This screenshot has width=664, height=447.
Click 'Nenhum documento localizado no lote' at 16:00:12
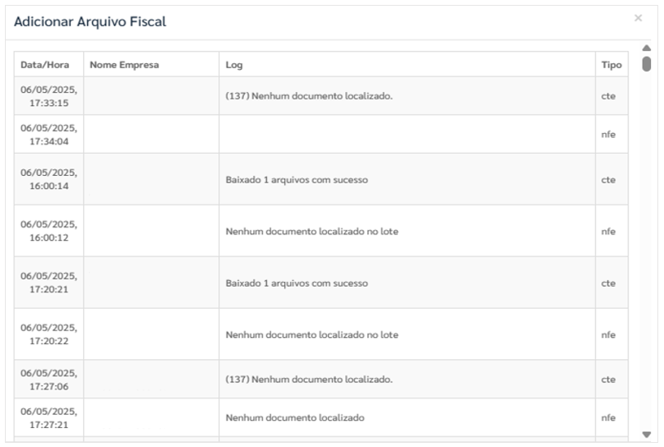coord(311,232)
